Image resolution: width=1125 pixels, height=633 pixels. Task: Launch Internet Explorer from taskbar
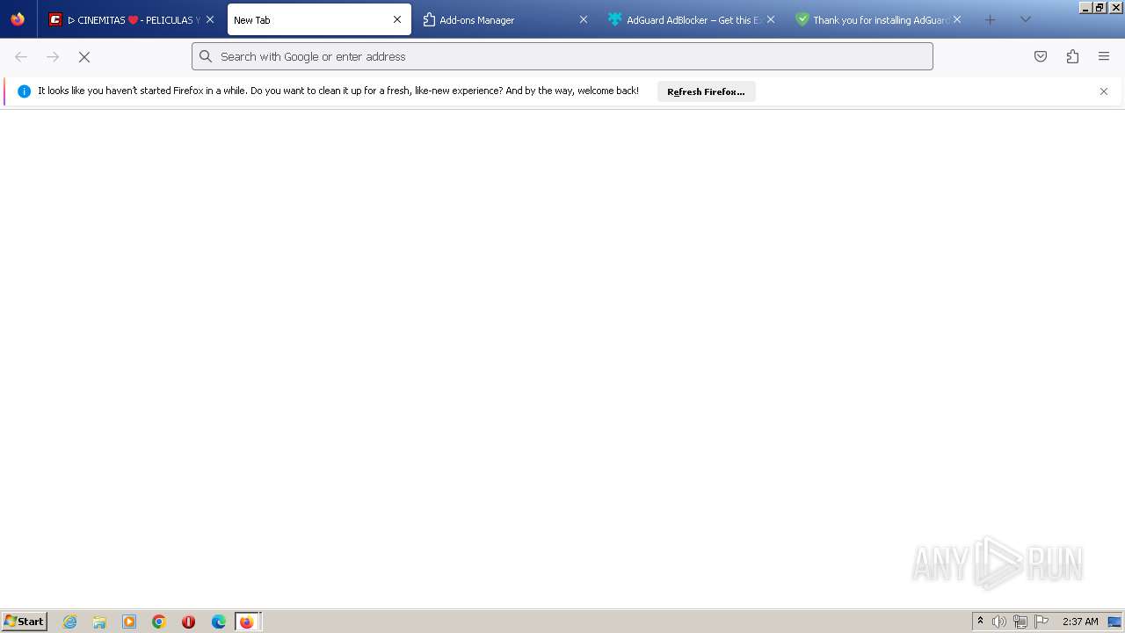(70, 622)
